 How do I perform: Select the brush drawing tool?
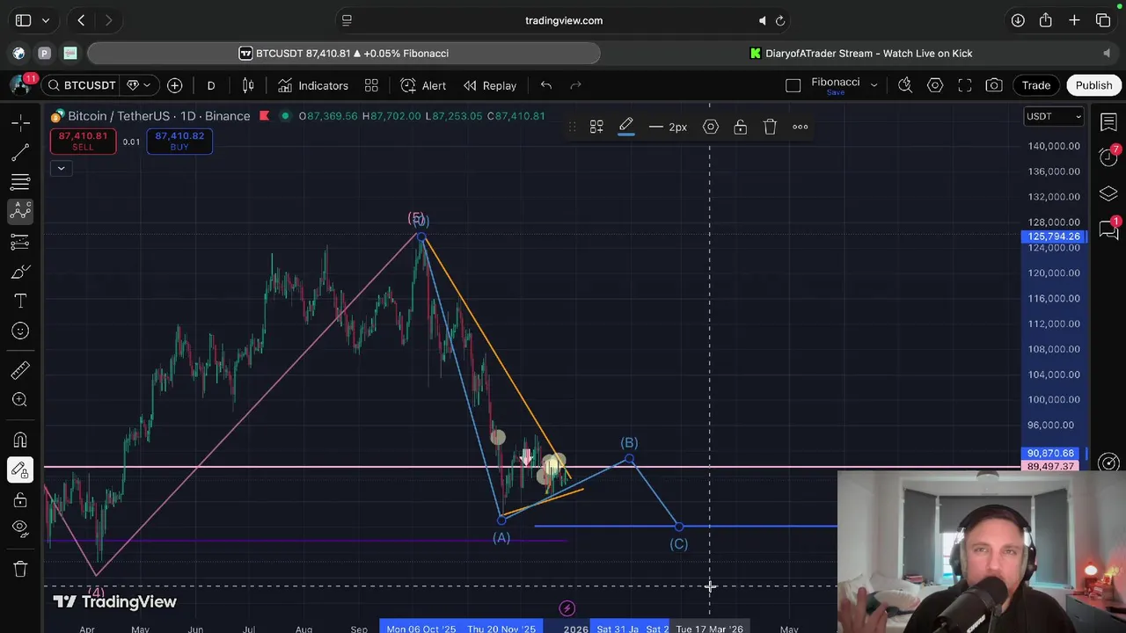click(20, 272)
